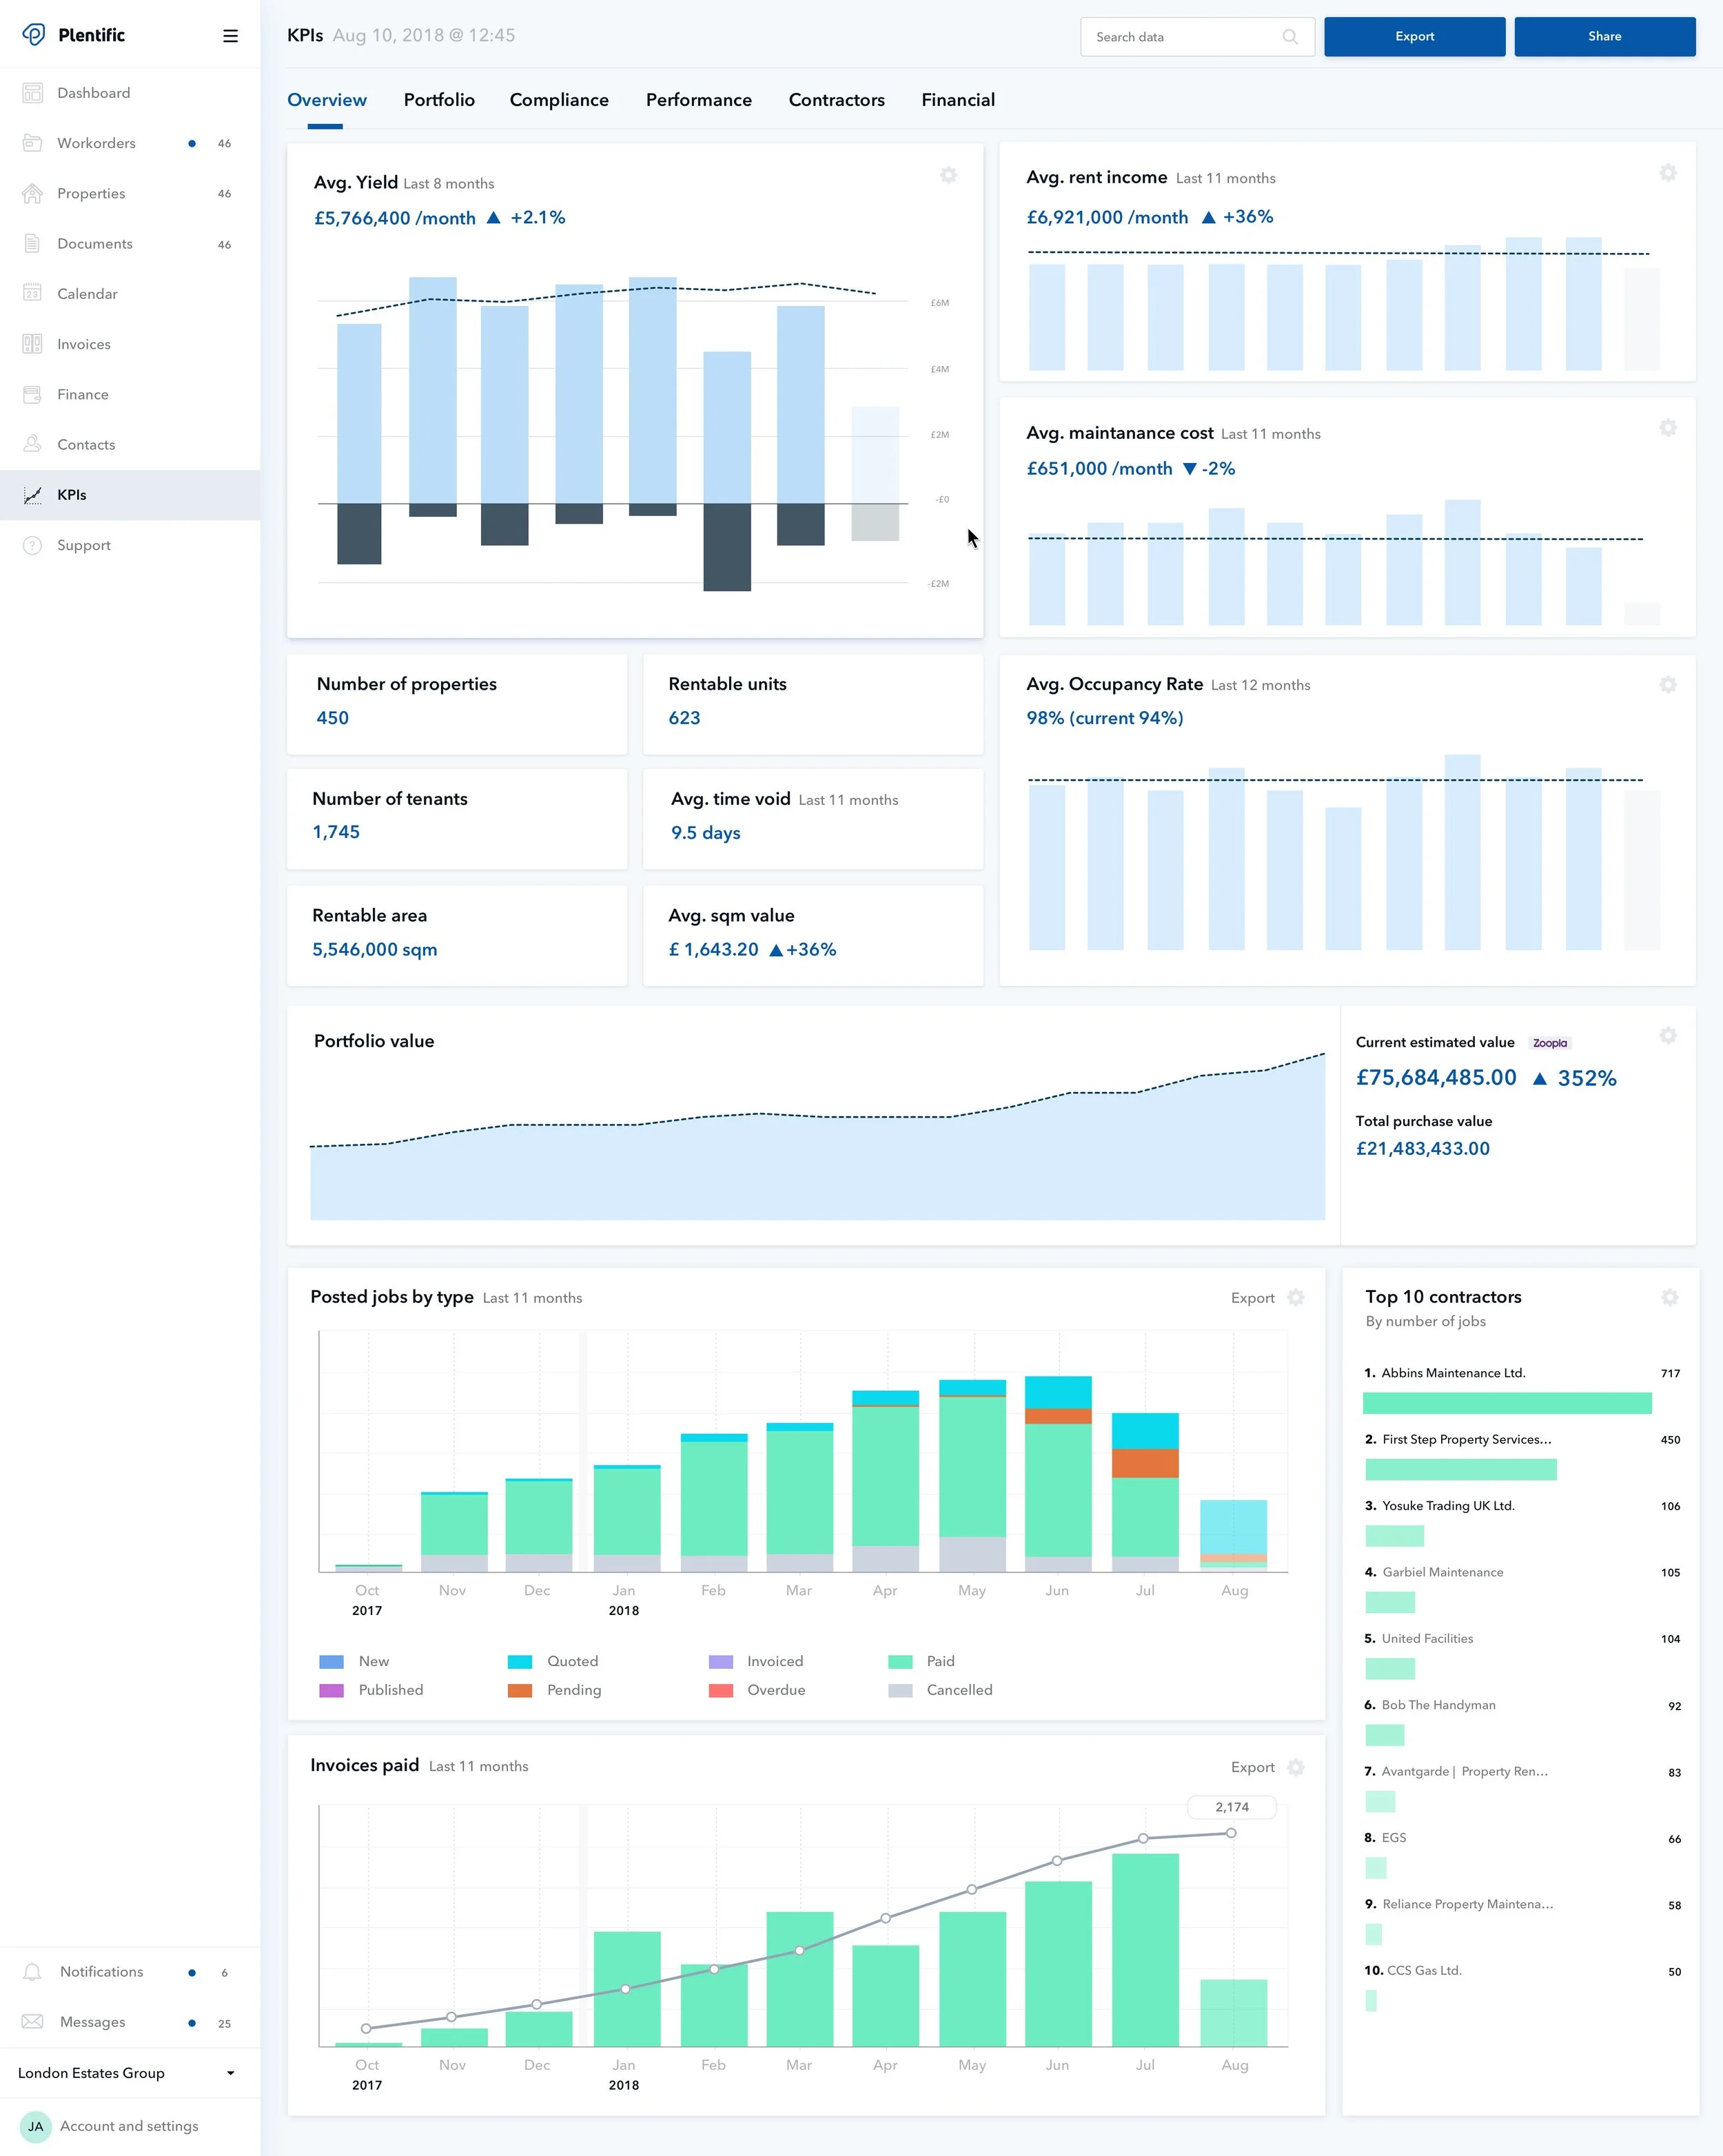
Task: Click the hamburger menu icon beside Plentific
Action: pos(230,36)
